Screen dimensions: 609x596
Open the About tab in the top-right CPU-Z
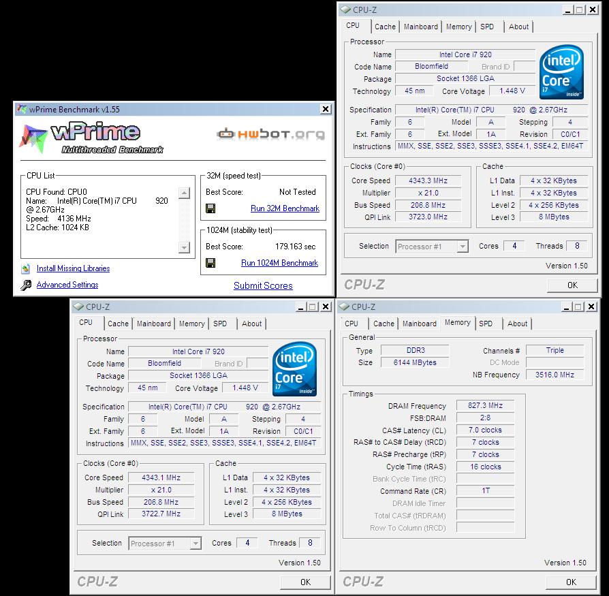518,27
